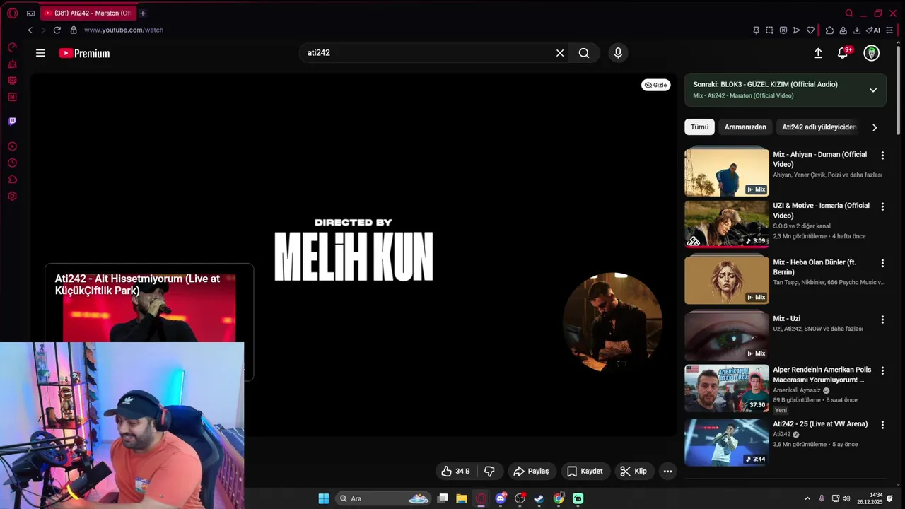Image resolution: width=905 pixels, height=509 pixels.
Task: Pin the address bar with pin icon
Action: point(756,30)
